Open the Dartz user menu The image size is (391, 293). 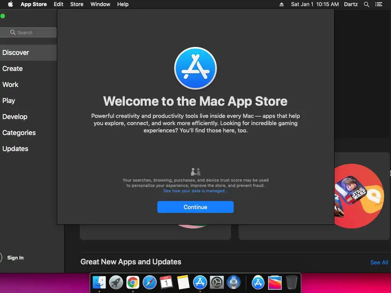351,4
